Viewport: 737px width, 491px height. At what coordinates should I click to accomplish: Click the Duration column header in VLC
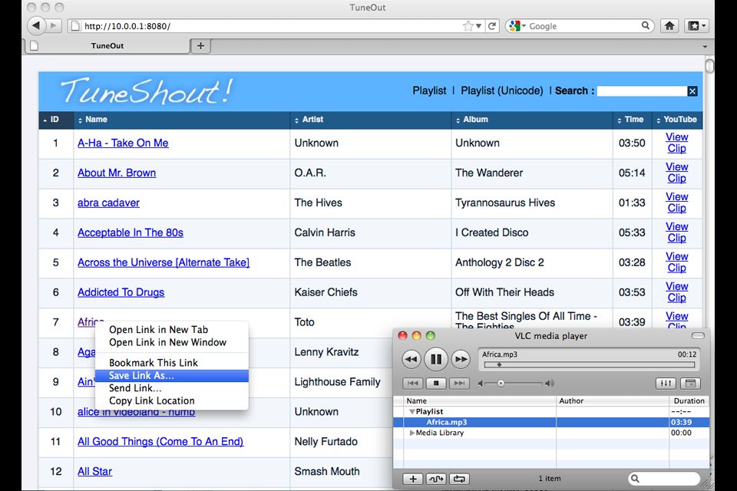(x=689, y=400)
